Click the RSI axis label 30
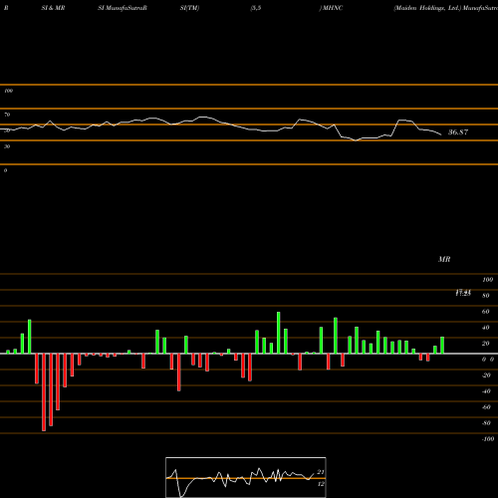The width and height of the screenshot is (498, 498). [x=7, y=146]
